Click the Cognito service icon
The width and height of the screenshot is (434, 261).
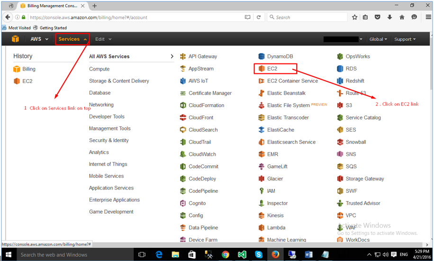click(183, 203)
